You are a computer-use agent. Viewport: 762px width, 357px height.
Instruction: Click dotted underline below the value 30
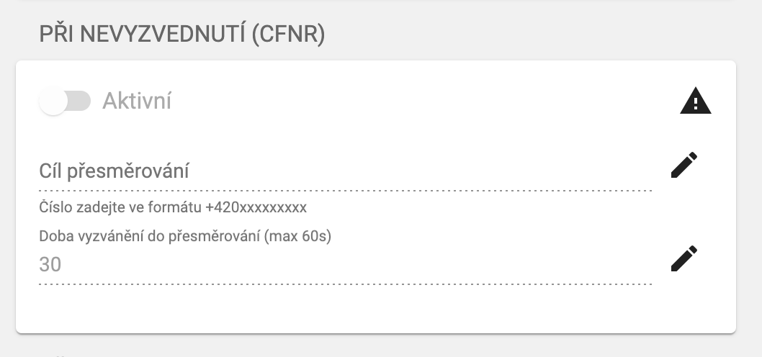346,284
